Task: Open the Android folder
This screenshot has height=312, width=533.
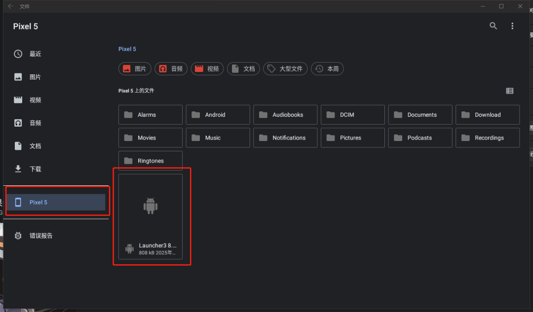Action: (218, 115)
